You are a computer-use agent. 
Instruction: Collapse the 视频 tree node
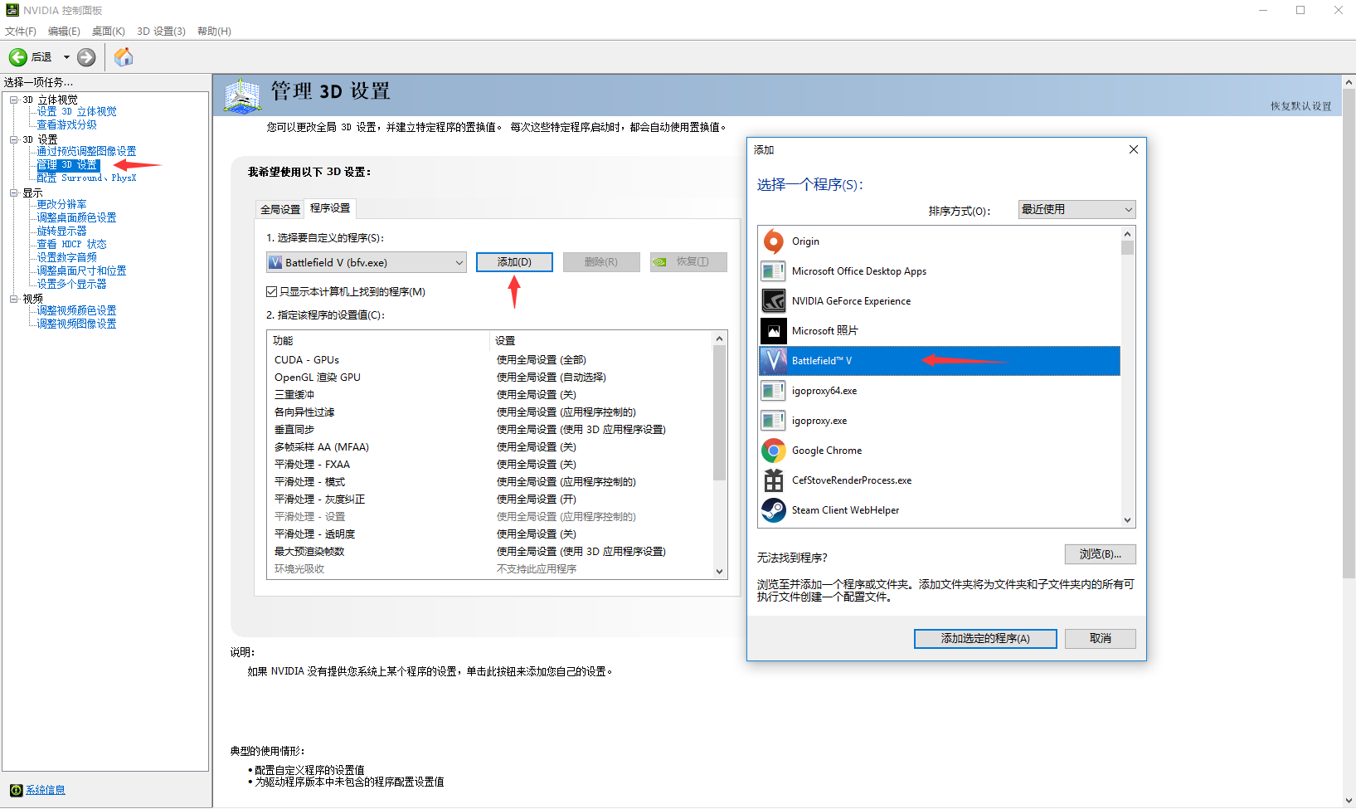click(14, 299)
